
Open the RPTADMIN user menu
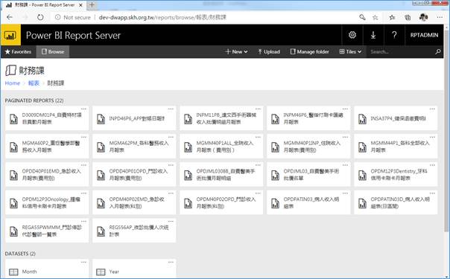click(x=424, y=35)
